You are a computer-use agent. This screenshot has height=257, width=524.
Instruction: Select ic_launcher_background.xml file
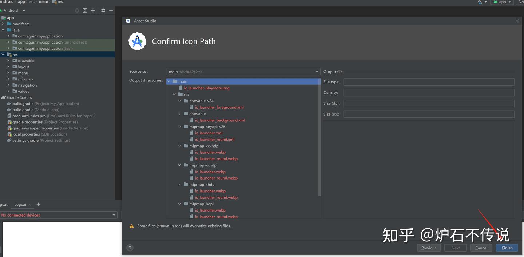tap(220, 120)
